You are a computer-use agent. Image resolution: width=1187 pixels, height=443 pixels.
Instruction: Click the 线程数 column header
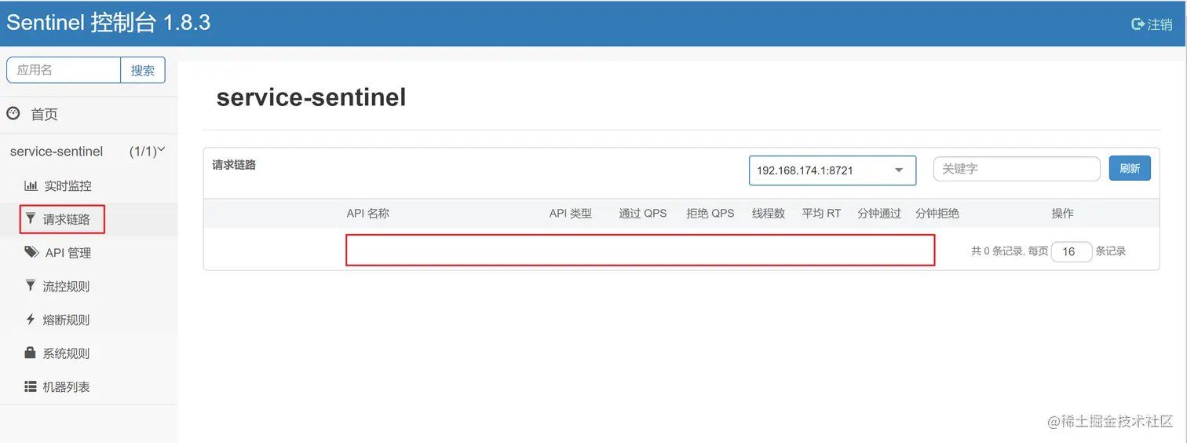pyautogui.click(x=769, y=213)
